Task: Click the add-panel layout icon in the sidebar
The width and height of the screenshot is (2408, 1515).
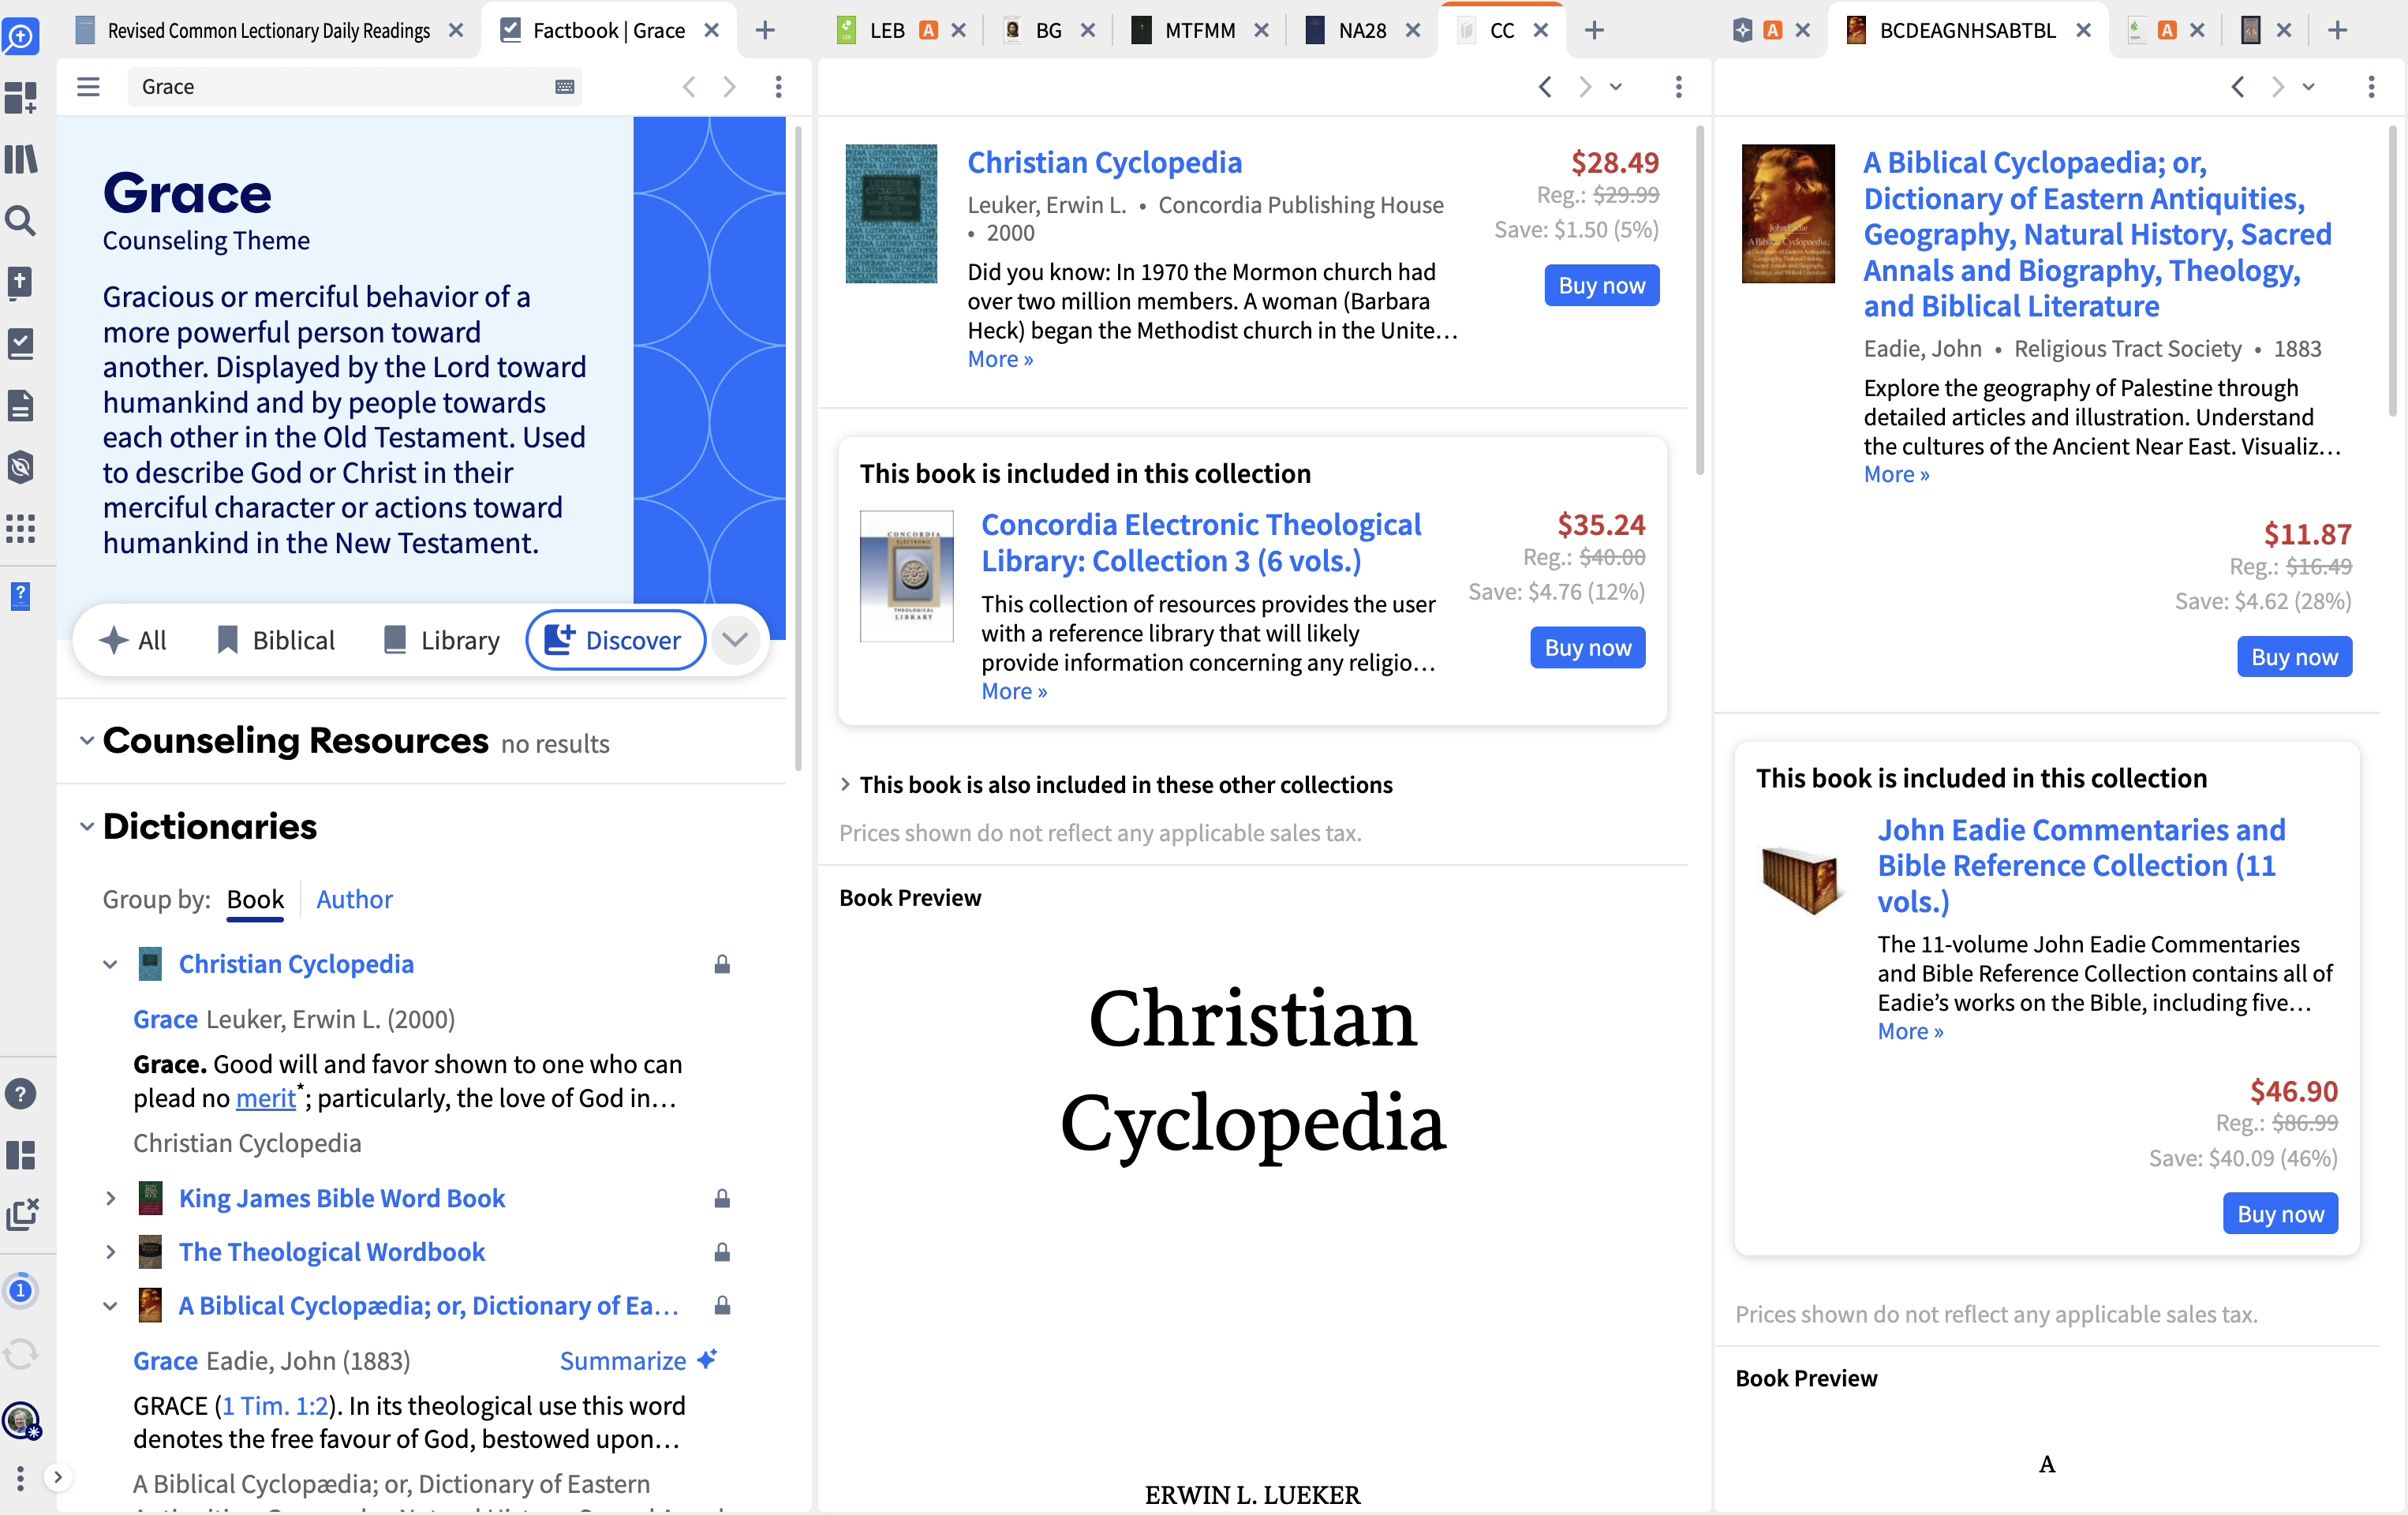Action: click(x=21, y=98)
